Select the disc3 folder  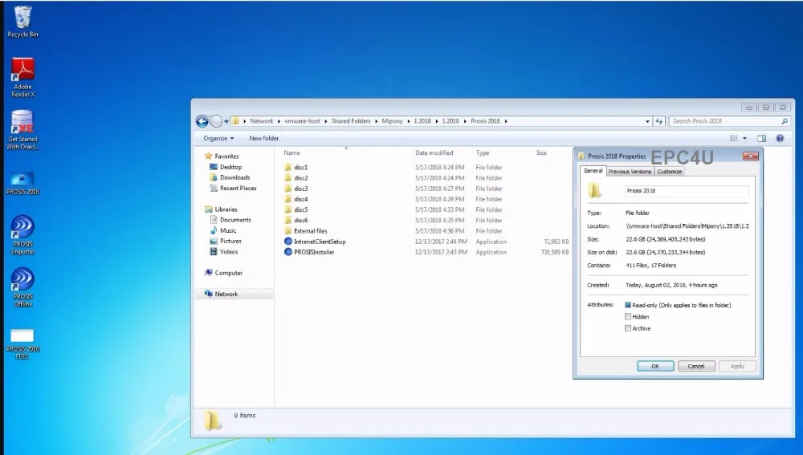pos(300,189)
